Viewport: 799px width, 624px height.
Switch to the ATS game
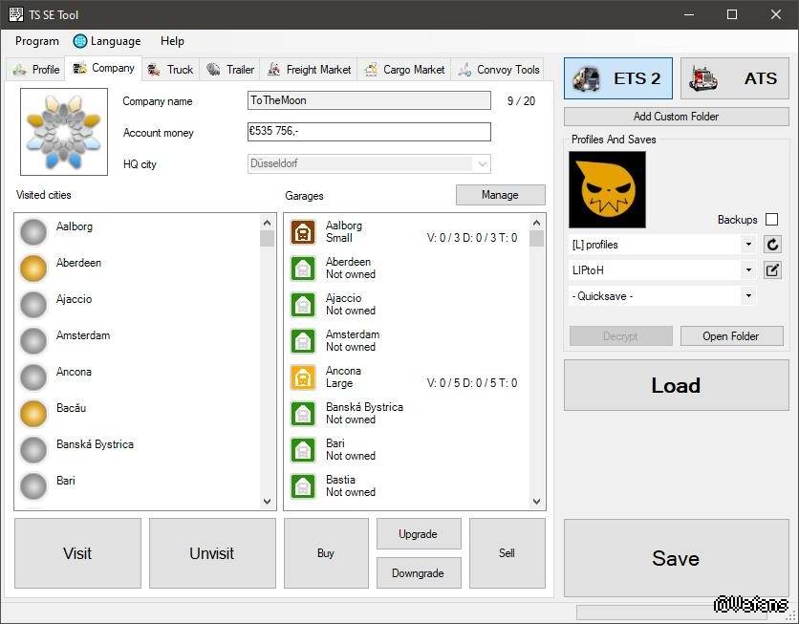(x=734, y=78)
